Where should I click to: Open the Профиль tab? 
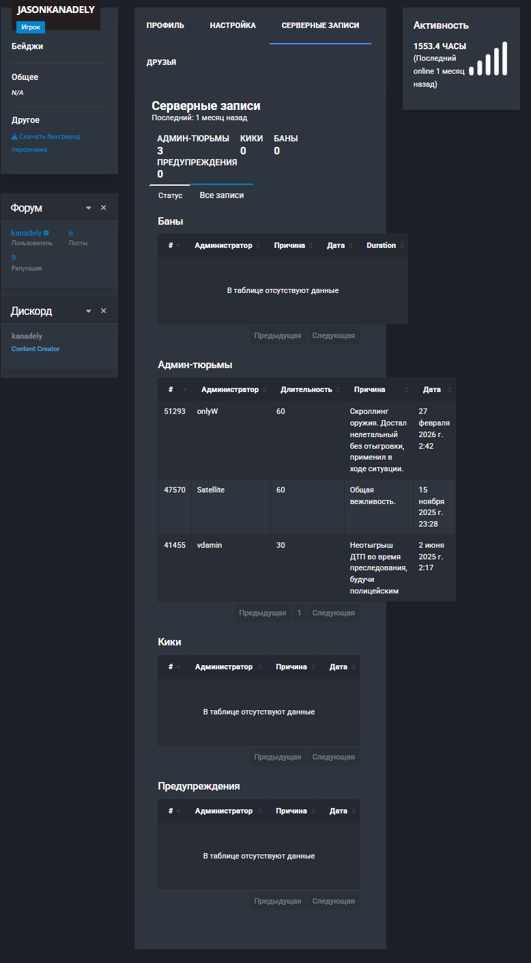(165, 25)
